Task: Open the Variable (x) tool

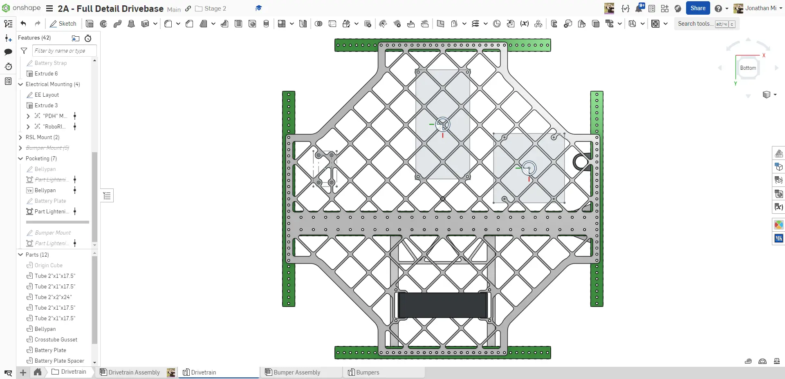Action: [x=524, y=24]
